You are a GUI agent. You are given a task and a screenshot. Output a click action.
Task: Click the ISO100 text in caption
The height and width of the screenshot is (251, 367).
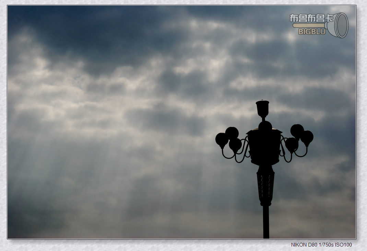(x=344, y=245)
